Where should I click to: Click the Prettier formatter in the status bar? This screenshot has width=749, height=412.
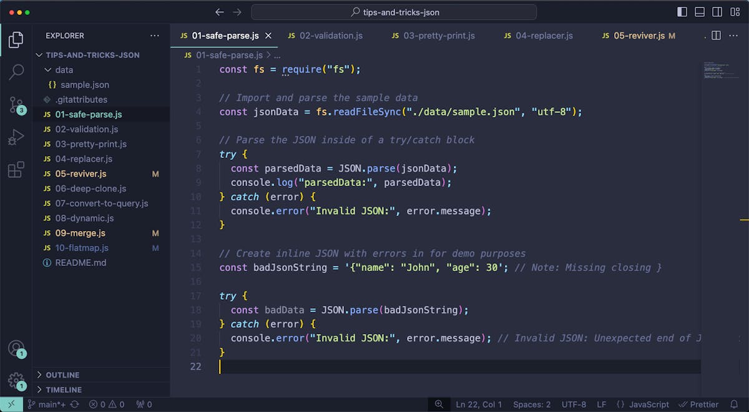pyautogui.click(x=700, y=405)
